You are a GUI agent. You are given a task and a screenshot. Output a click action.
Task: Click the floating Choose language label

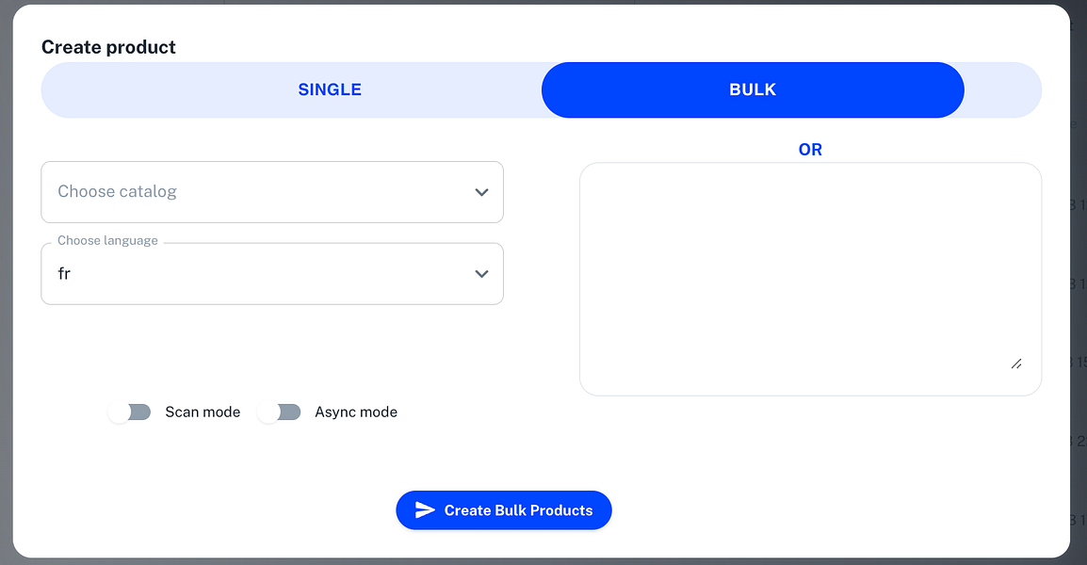107,240
